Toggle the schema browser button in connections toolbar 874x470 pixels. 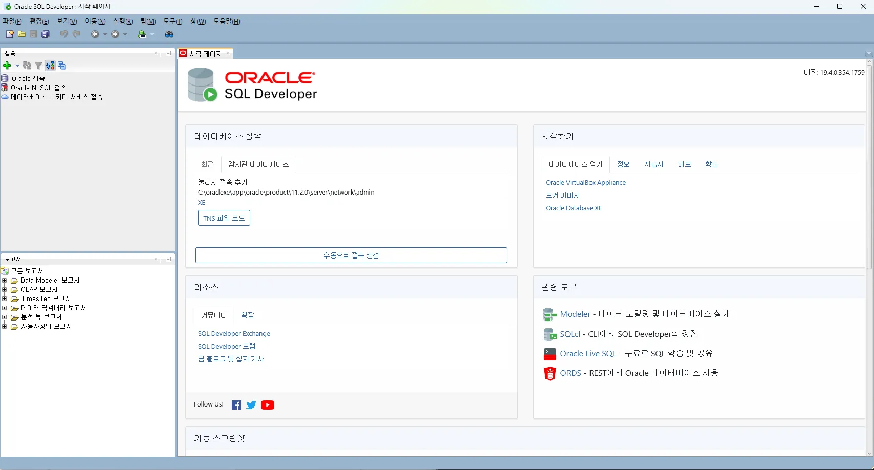tap(50, 66)
